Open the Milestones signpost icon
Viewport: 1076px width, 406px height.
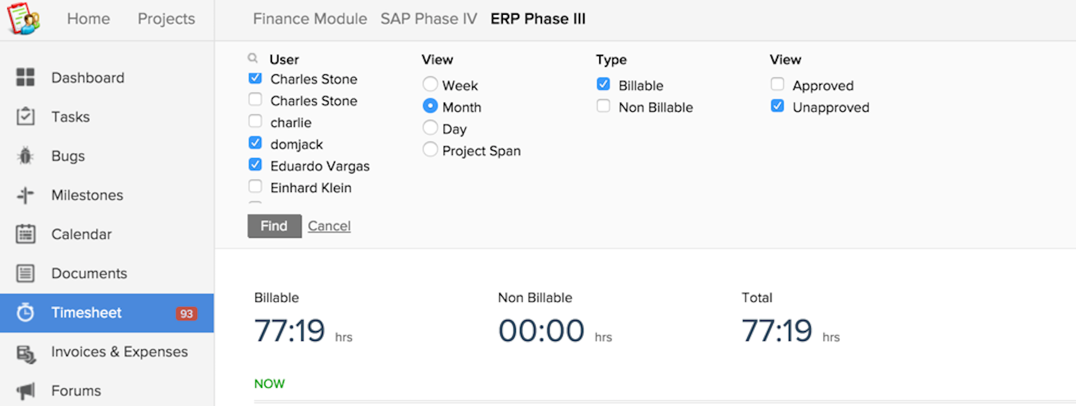pyautogui.click(x=26, y=195)
